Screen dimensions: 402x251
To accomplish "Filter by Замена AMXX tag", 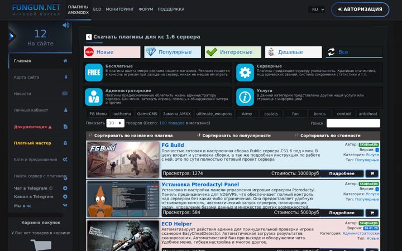I will pos(177,114).
